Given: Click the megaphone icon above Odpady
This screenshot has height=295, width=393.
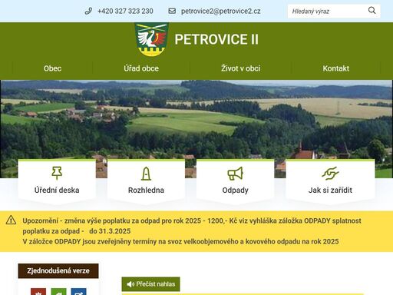Looking at the screenshot, I should (235, 174).
